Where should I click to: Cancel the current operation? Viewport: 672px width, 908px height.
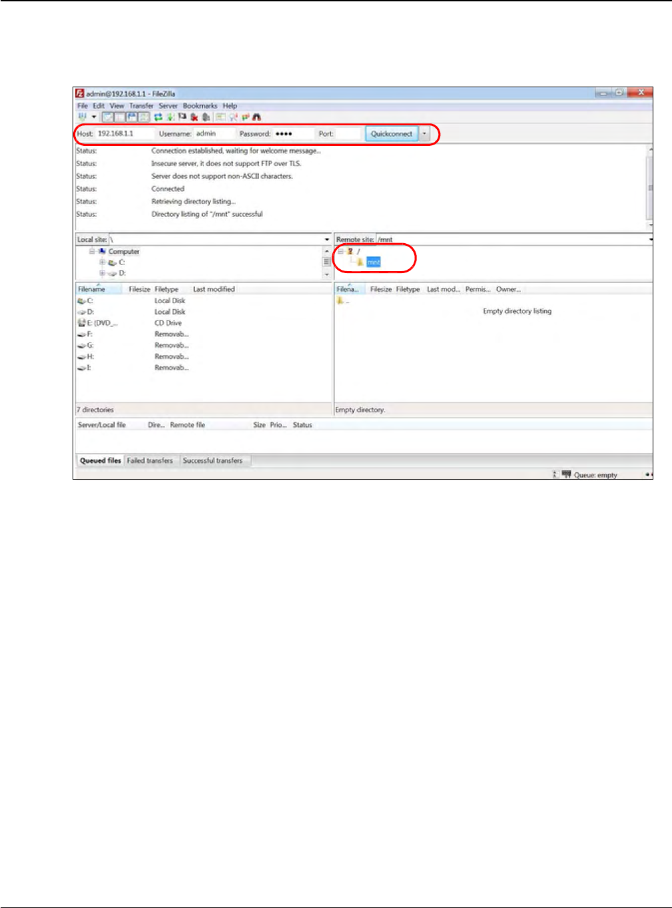point(182,117)
